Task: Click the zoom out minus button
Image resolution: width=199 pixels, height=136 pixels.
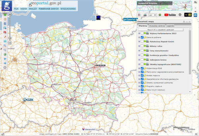Action: point(10,43)
